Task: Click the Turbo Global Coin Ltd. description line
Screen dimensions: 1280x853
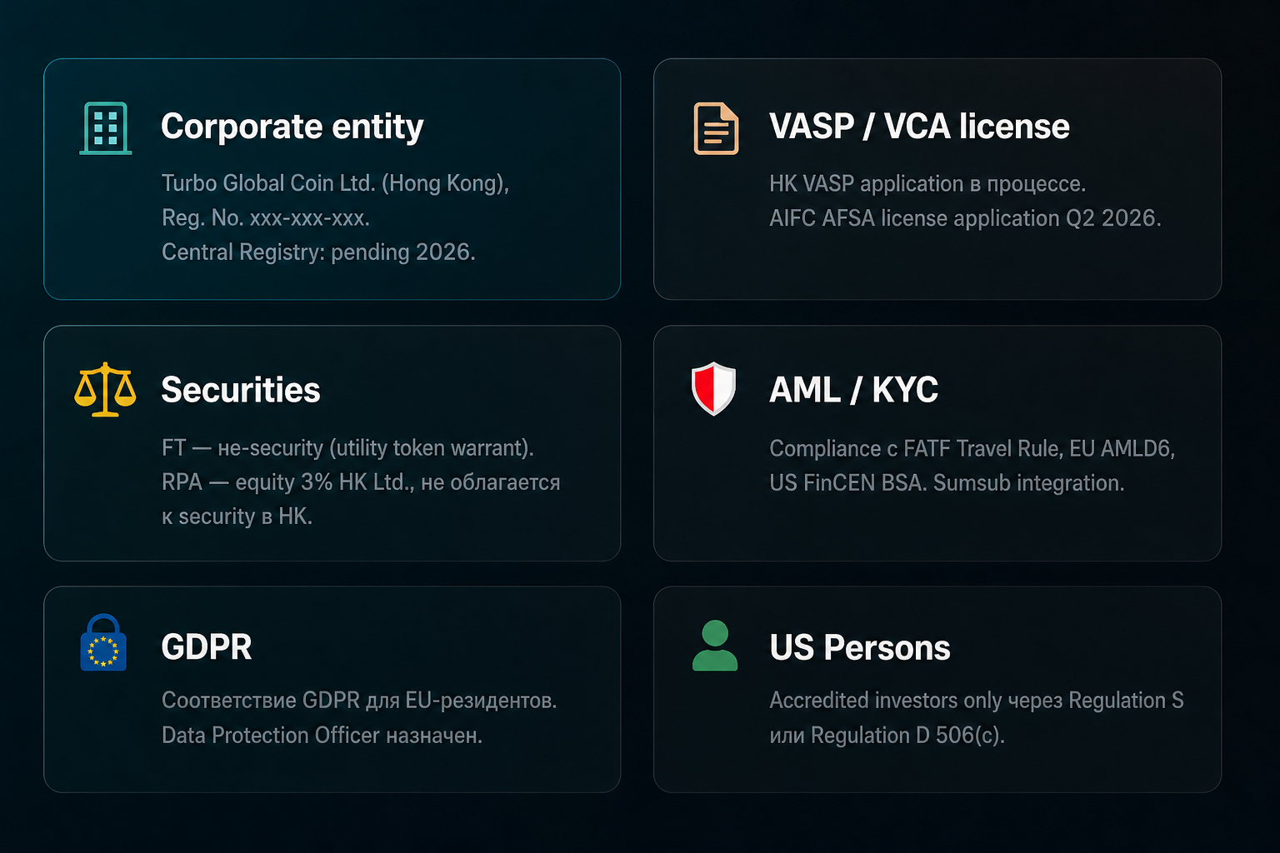Action: point(335,183)
